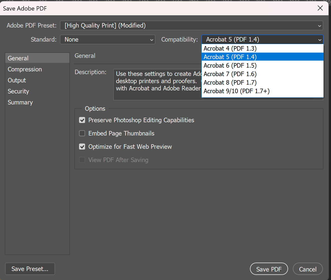This screenshot has height=280, width=331.
Task: Expand the Standard dropdown
Action: point(107,40)
